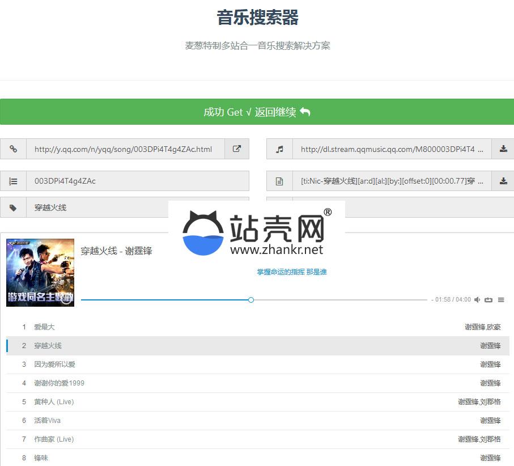
Task: Download the lyrics file
Action: click(503, 181)
